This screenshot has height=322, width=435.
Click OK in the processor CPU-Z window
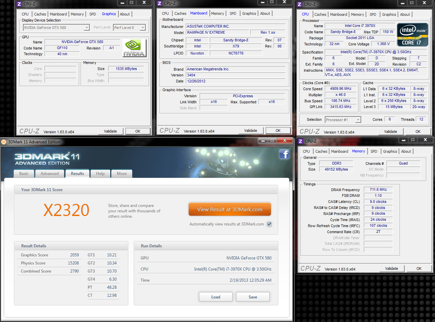click(x=418, y=132)
